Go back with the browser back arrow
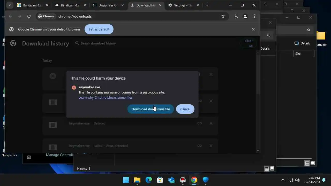The image size is (331, 186). (10, 16)
